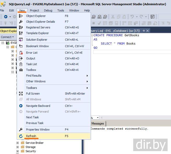Open the Toolbars submenu
The image size is (171, 154).
pos(54,88)
